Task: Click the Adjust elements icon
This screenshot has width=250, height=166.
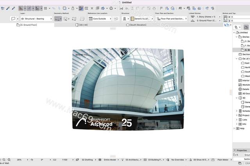Action: [x=97, y=8]
